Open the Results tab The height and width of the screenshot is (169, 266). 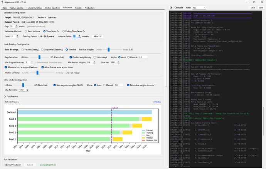tap(78, 8)
